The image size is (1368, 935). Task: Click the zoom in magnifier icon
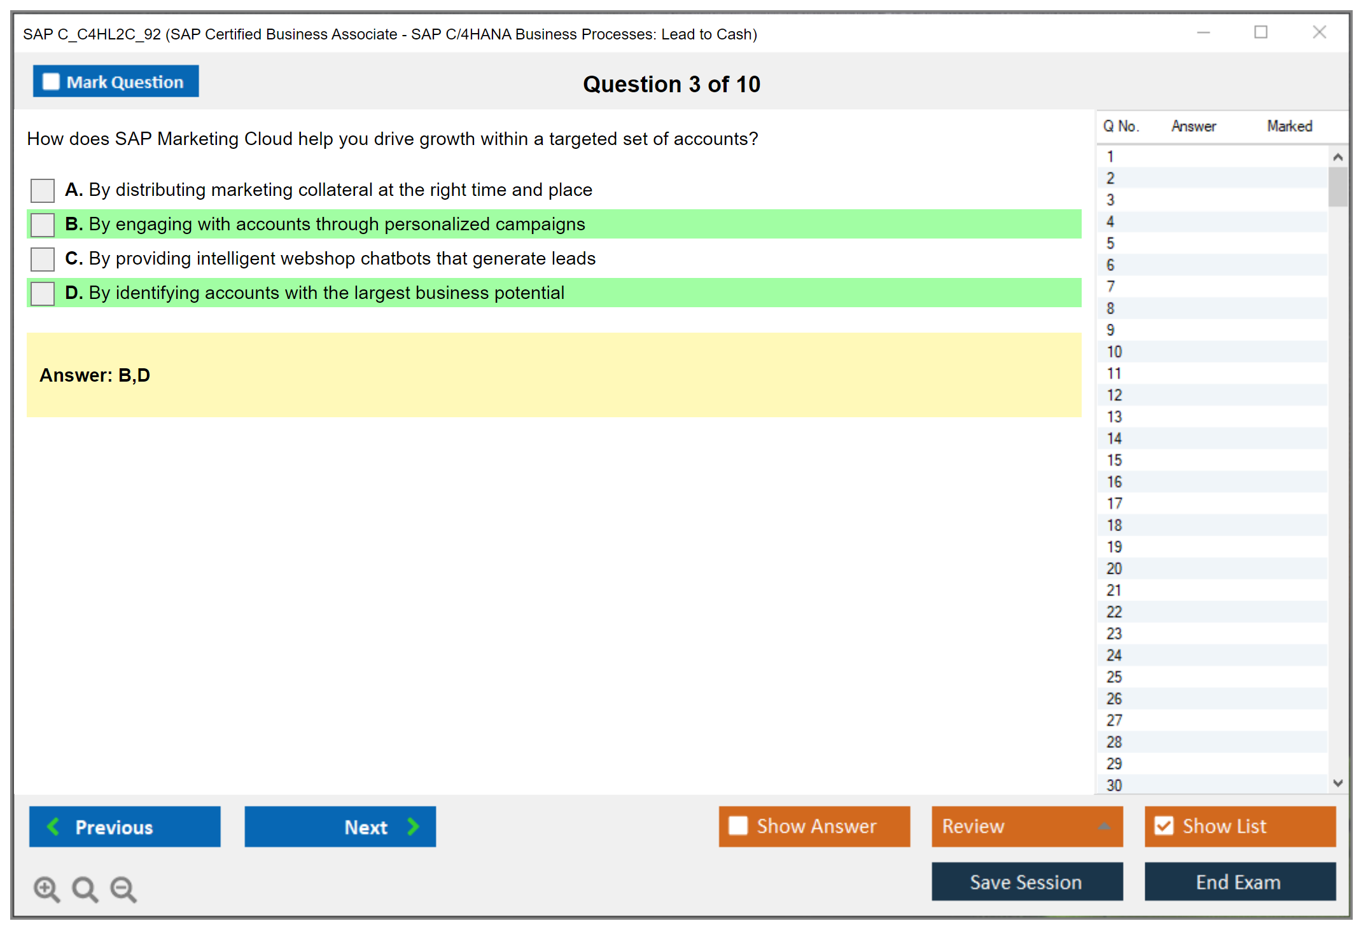pyautogui.click(x=46, y=889)
